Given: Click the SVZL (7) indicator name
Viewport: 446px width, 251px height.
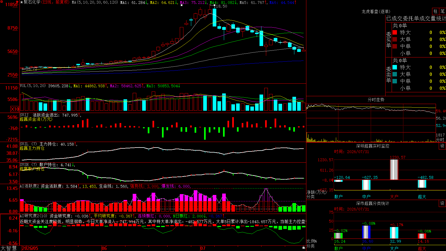Looking at the screenshot, I should (x=28, y=144).
